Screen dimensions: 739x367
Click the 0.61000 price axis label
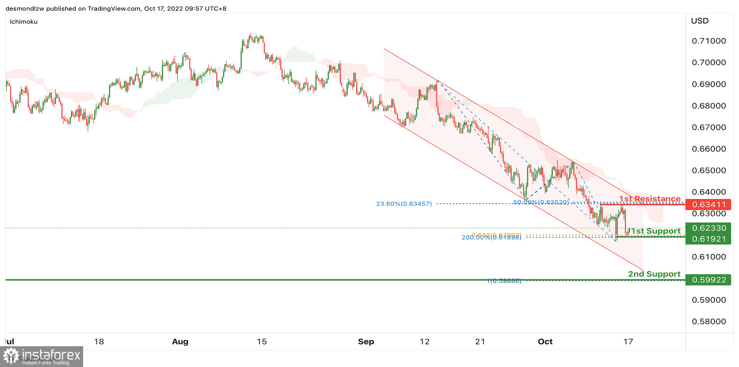click(x=709, y=257)
